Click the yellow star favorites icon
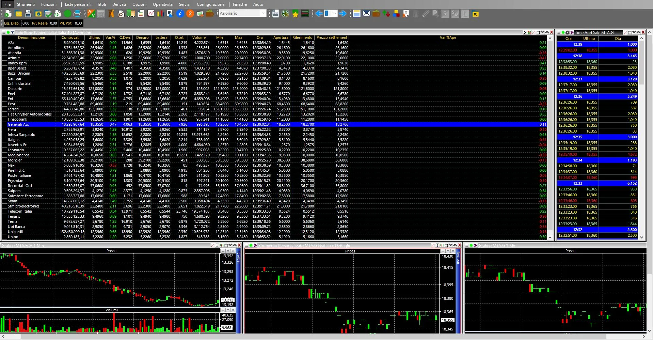This screenshot has height=340, width=653. (x=295, y=14)
